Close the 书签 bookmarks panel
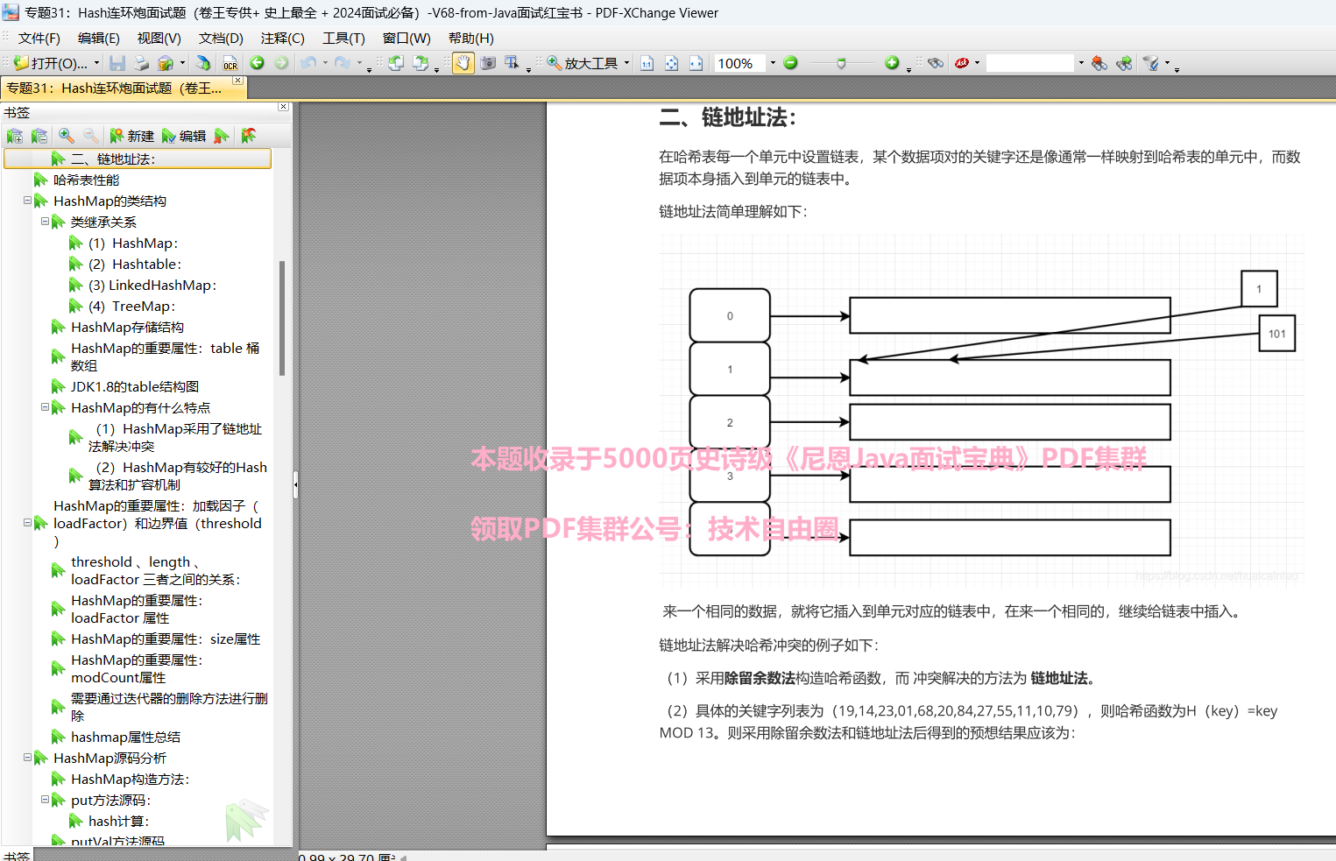 (x=283, y=107)
